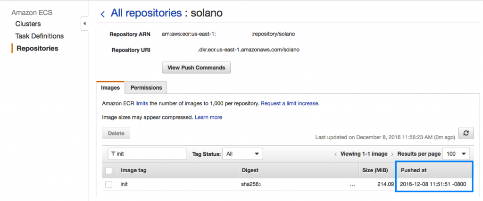Collapse the Amazon ECS sidebar arrow
Screen dimensions: 483x201
(x=84, y=24)
